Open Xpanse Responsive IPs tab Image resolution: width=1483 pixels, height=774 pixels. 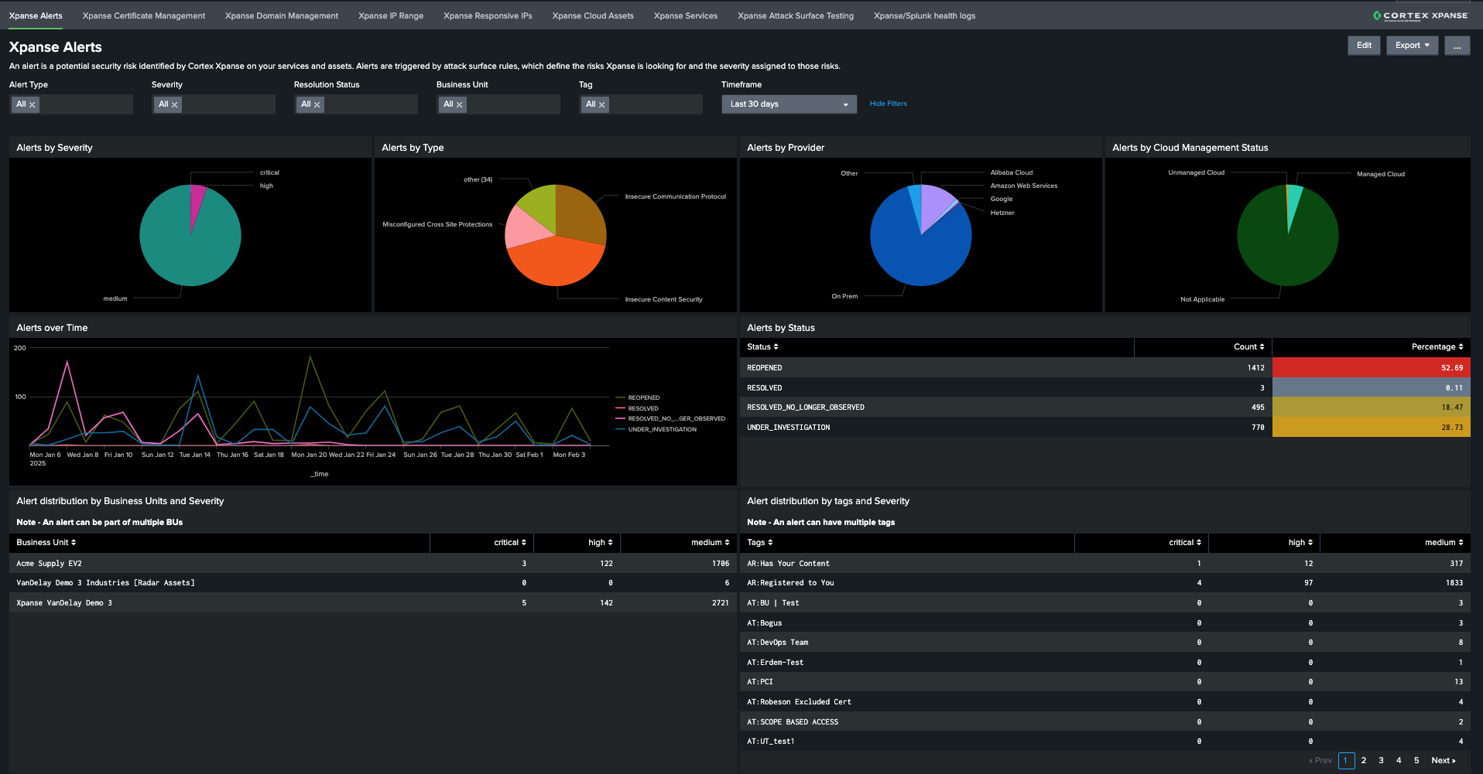click(488, 15)
